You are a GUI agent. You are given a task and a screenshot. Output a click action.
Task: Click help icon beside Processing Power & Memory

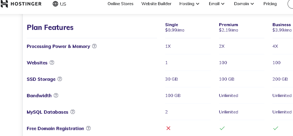(x=94, y=46)
